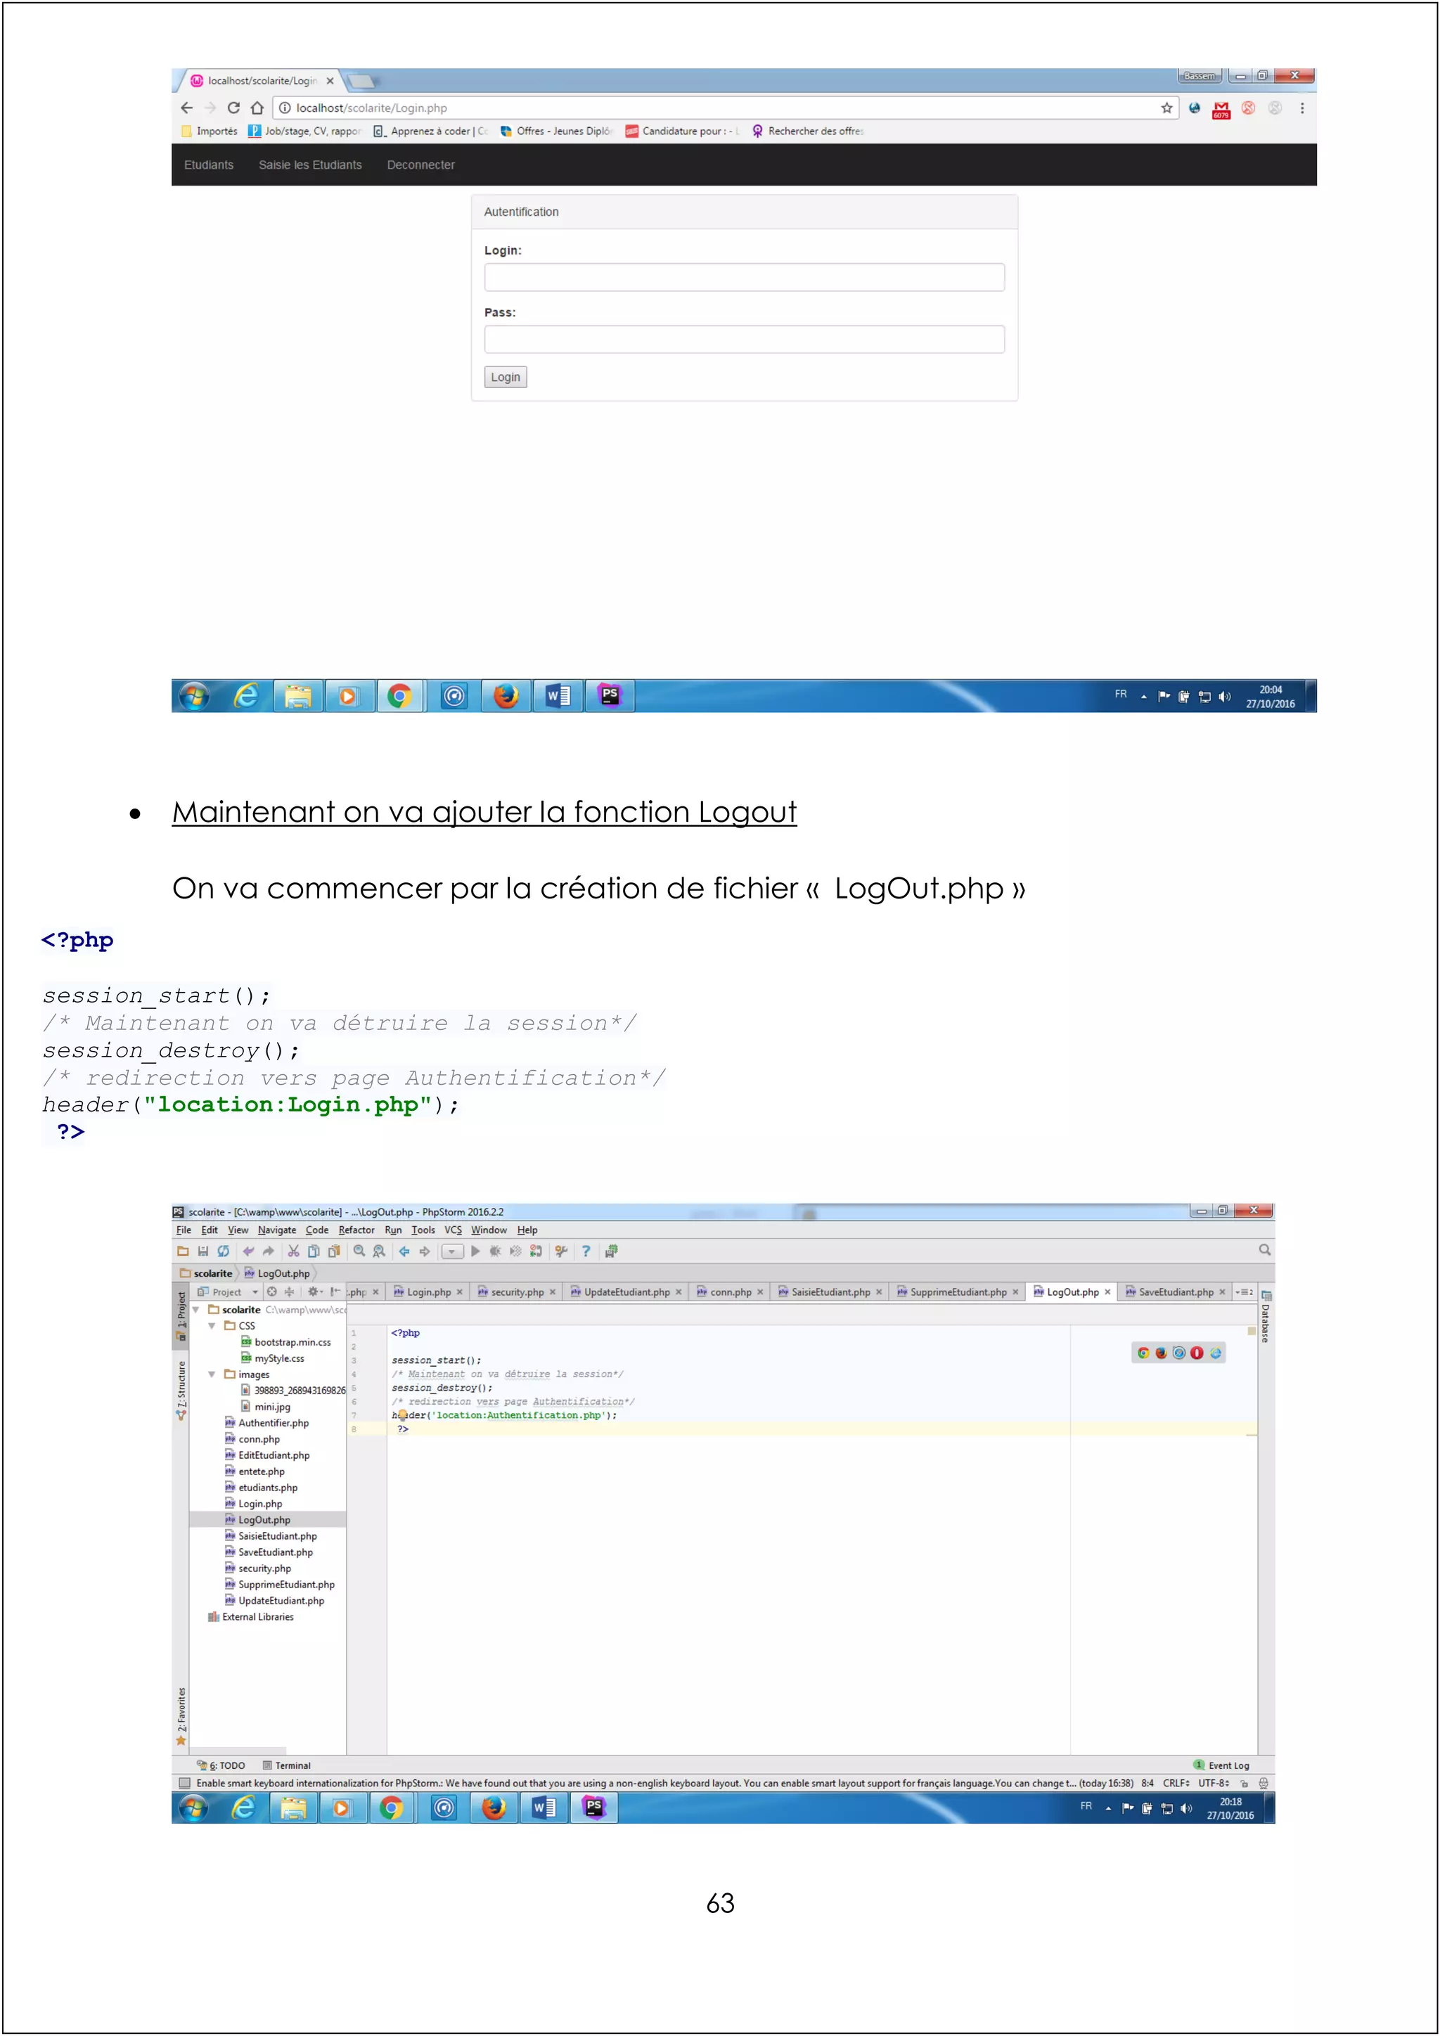The height and width of the screenshot is (2036, 1440).
Task: Go to Etudiants in the navbar
Action: point(210,165)
